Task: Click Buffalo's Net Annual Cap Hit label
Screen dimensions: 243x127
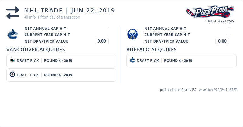Action: [x=165, y=29]
